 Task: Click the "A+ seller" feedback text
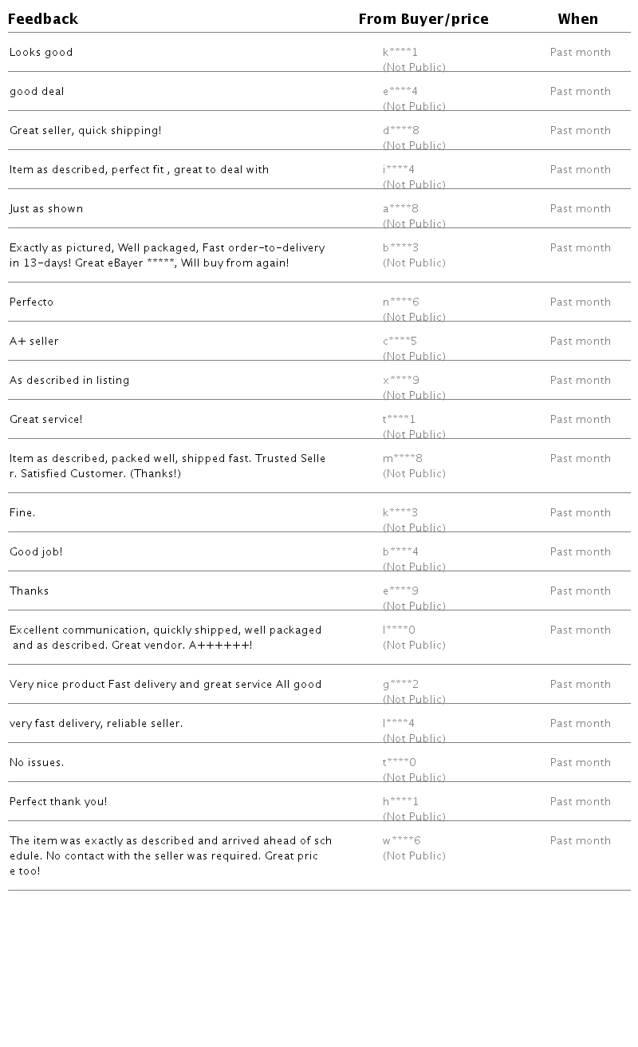34,342
